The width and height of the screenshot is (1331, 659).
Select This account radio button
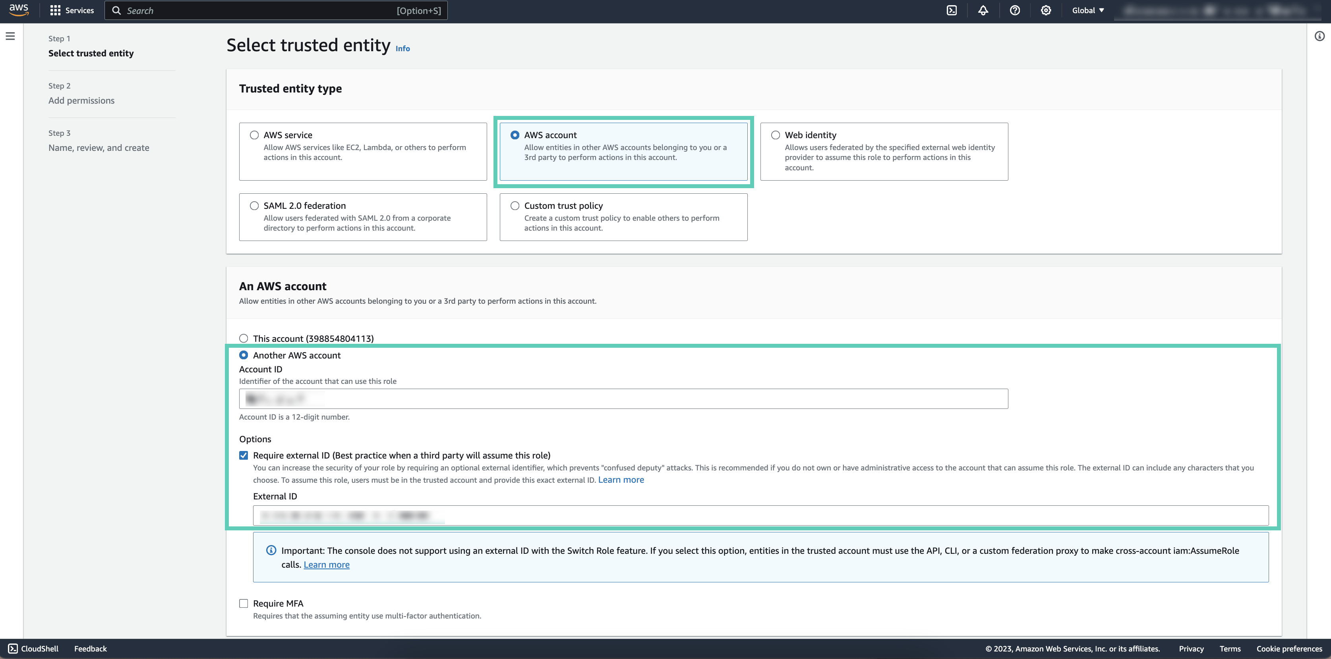click(x=244, y=338)
